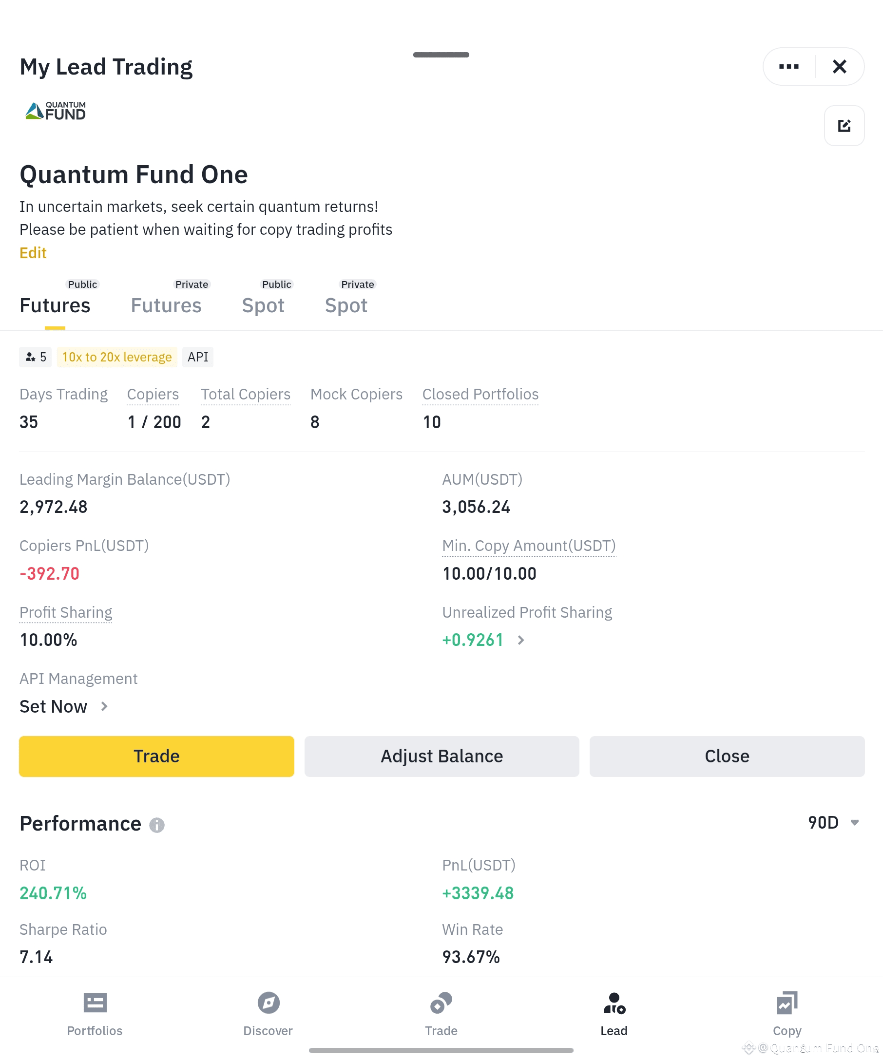Viewport: 883px width, 1060px height.
Task: Click the Adjust Balance button
Action: pos(442,756)
